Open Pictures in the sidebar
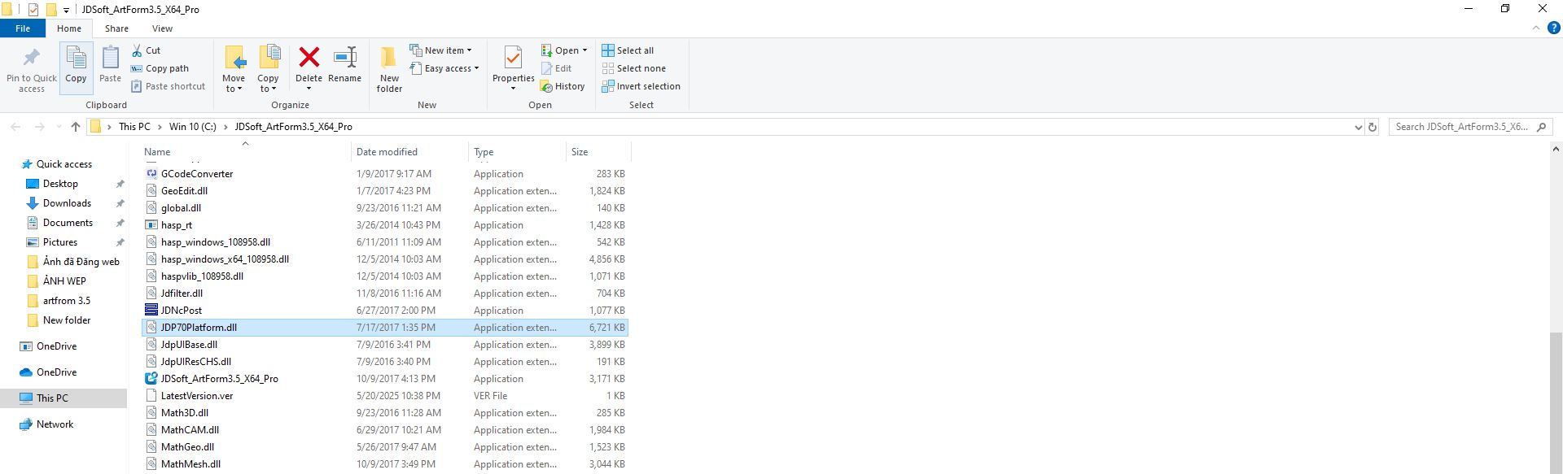The height and width of the screenshot is (474, 1563). pos(60,242)
